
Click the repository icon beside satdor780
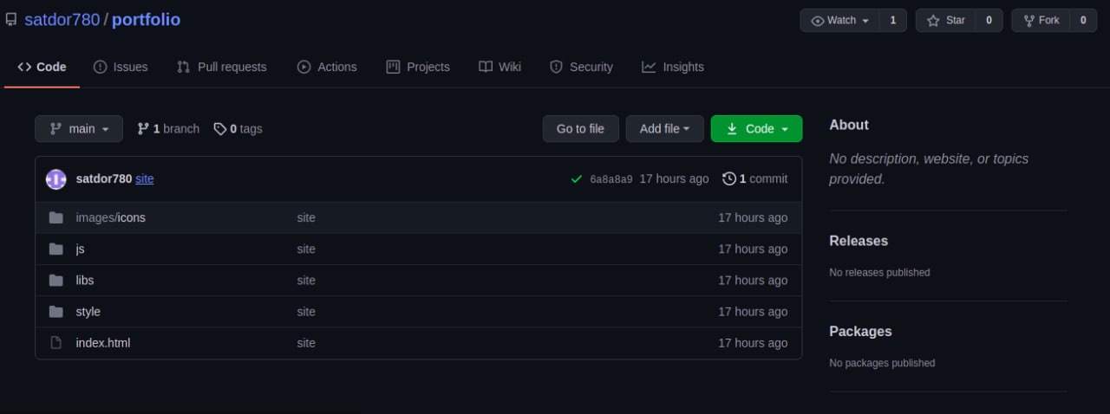point(11,19)
